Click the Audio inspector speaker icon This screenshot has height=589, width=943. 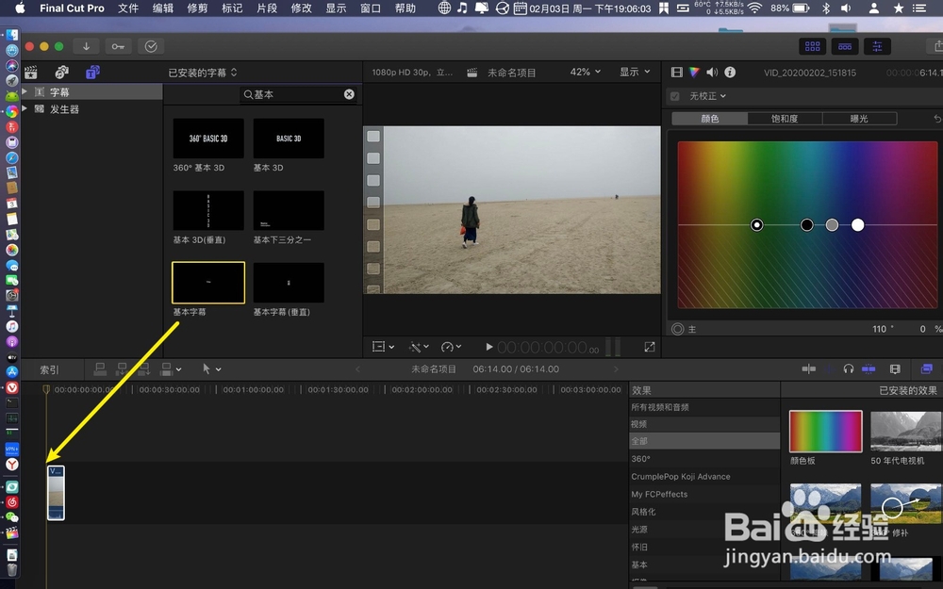tap(712, 73)
